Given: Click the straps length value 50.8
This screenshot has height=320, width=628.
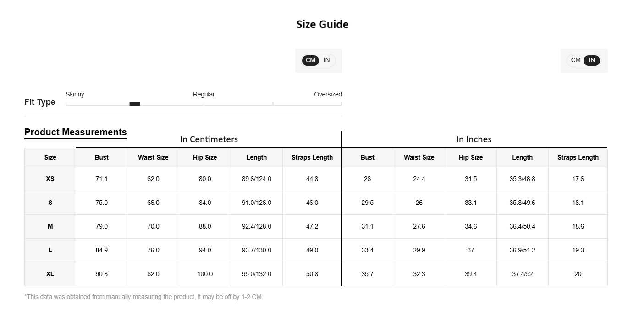Looking at the screenshot, I should (312, 274).
